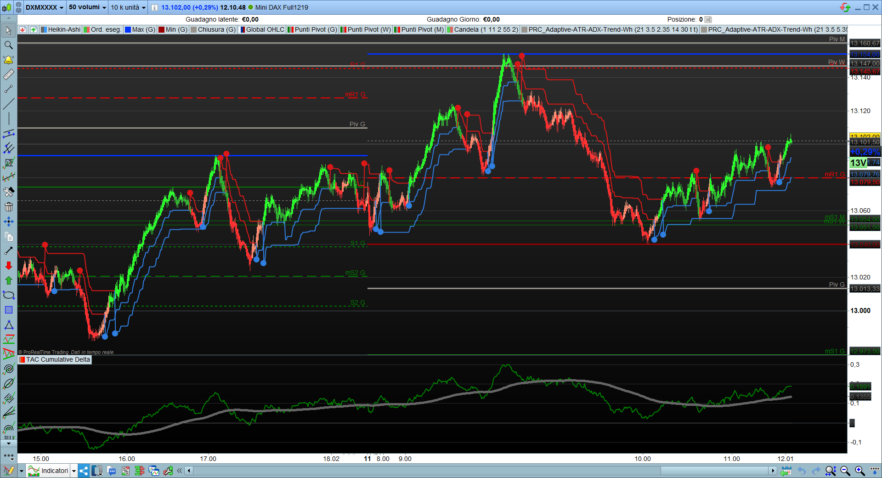Click the zoom in magnifier
The width and height of the screenshot is (882, 478).
pos(860,471)
